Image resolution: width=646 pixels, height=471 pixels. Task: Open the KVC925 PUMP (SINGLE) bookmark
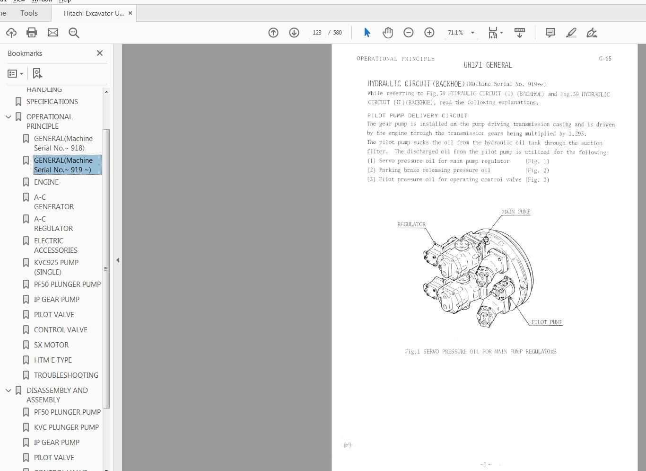[x=56, y=267]
